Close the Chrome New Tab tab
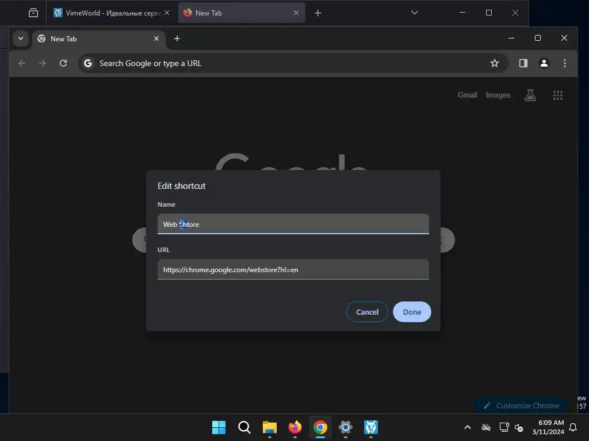 [156, 38]
